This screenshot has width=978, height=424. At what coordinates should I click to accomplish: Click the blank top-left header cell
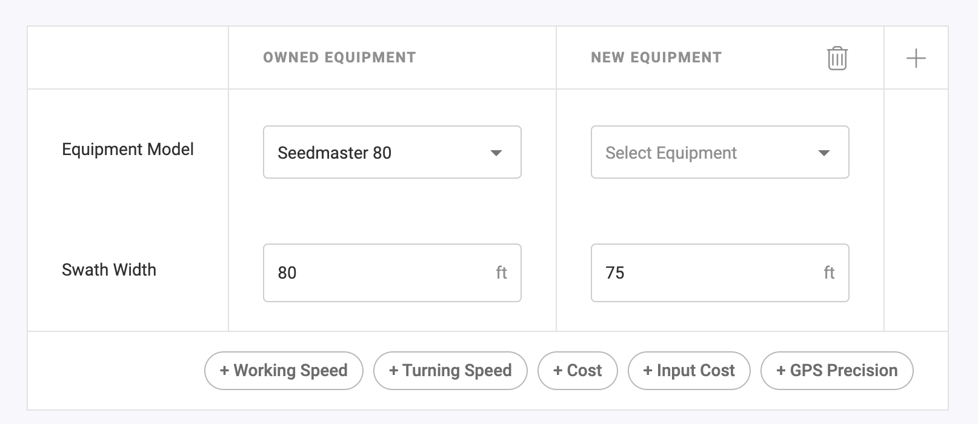tap(128, 58)
